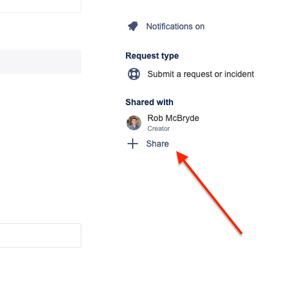296x294 pixels.
Task: Click the Shared with heading
Action: click(x=149, y=102)
